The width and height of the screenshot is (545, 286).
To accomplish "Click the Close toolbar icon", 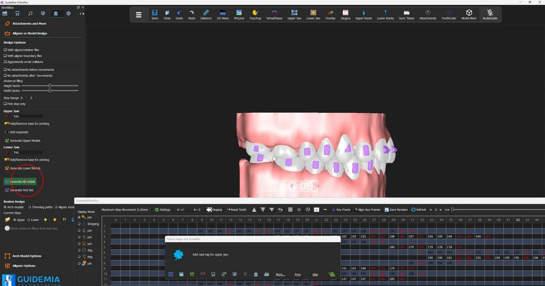I will coord(167,15).
